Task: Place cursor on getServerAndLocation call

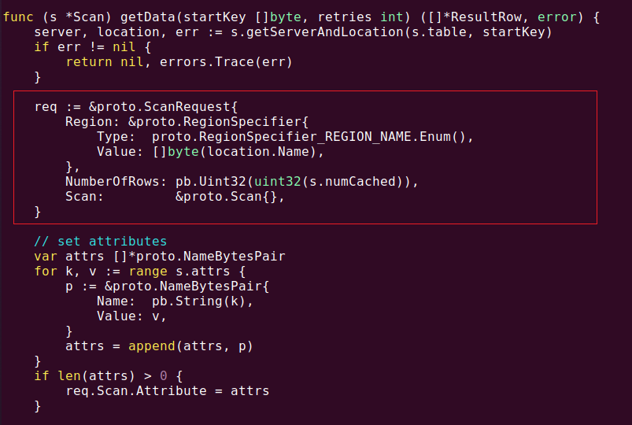Action: coord(325,31)
